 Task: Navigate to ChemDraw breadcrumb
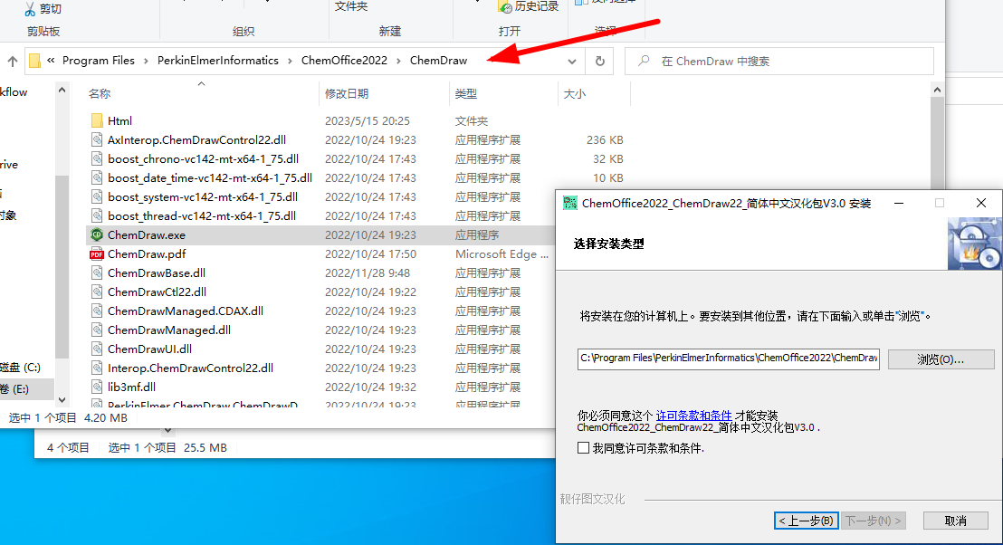pyautogui.click(x=439, y=60)
